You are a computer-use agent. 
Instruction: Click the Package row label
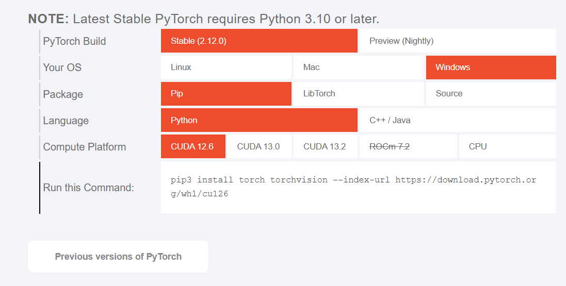click(63, 94)
